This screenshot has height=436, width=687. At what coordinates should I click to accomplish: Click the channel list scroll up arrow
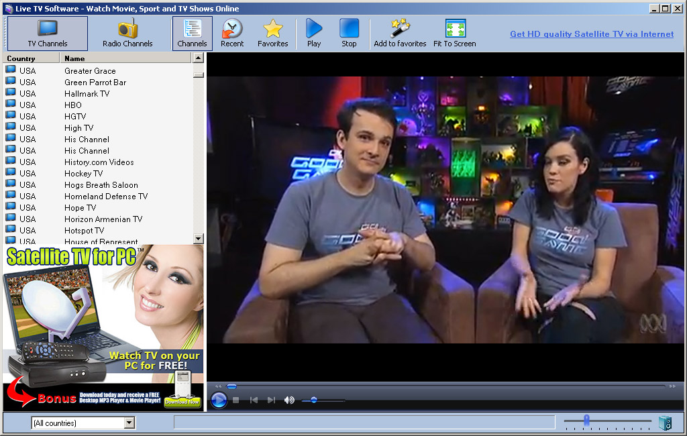tap(198, 58)
